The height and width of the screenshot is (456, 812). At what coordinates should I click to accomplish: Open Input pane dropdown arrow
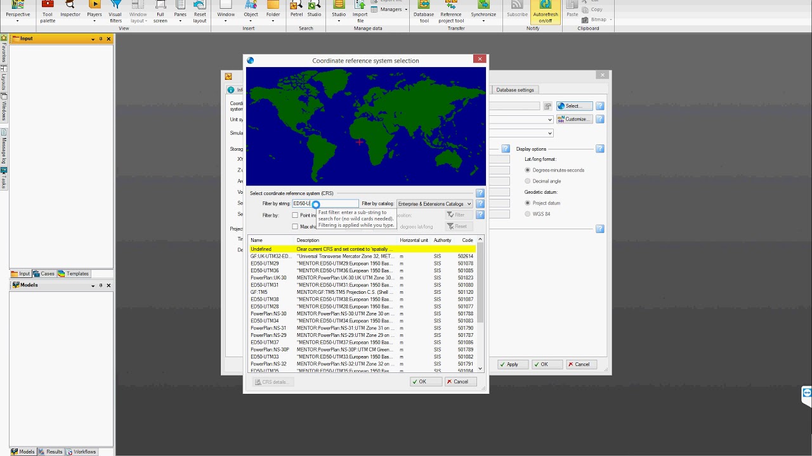pyautogui.click(x=93, y=39)
